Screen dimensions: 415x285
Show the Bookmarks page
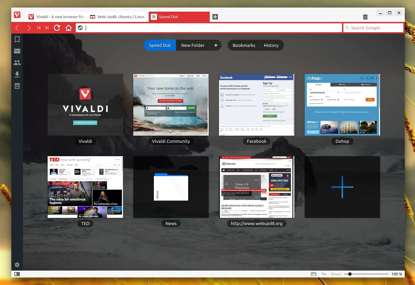[244, 45]
